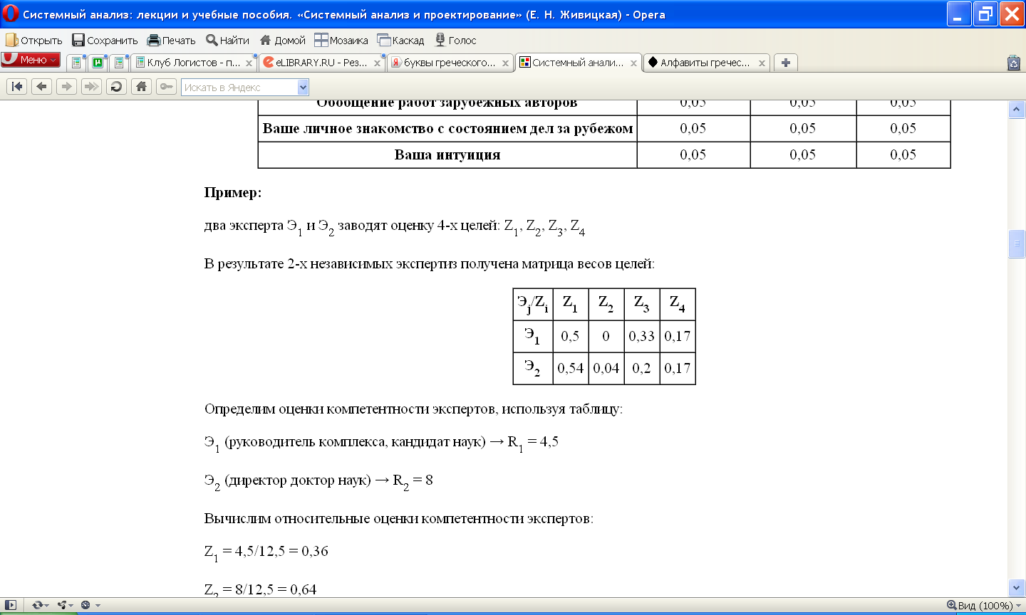The width and height of the screenshot is (1026, 615).
Task: Click the vertical scrollbar down arrow
Action: [1017, 587]
